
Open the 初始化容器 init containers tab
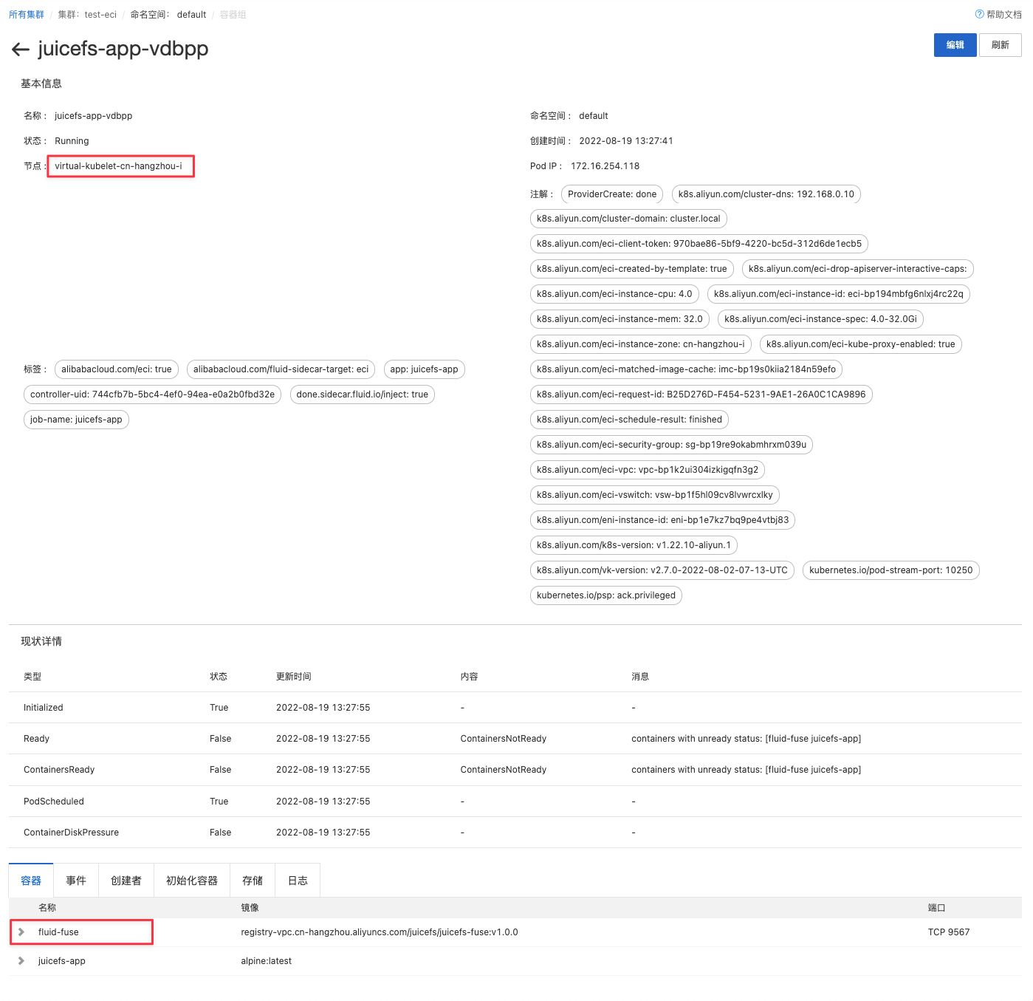point(192,881)
